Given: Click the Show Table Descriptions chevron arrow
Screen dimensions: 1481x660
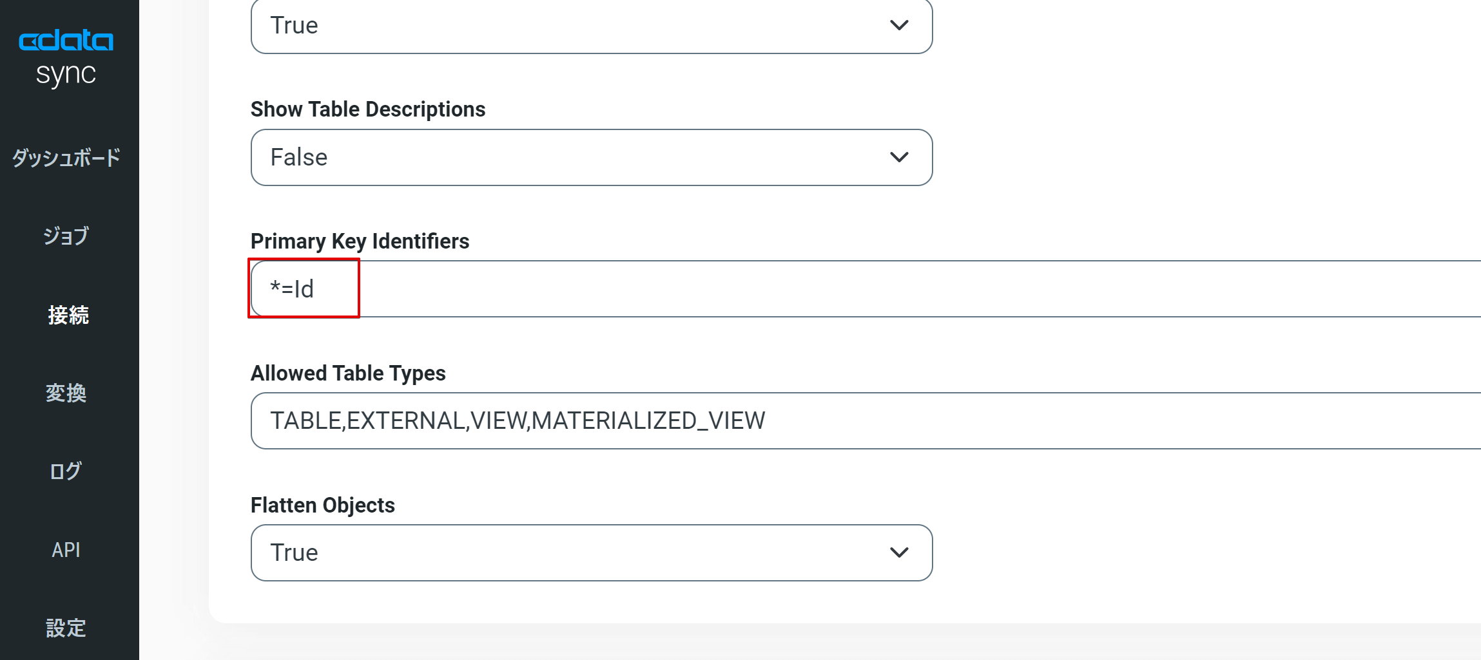Looking at the screenshot, I should 899,158.
